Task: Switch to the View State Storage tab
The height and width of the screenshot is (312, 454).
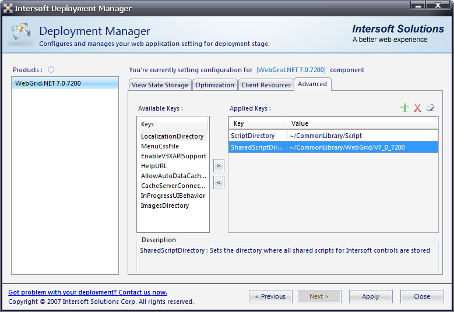Action: click(160, 85)
